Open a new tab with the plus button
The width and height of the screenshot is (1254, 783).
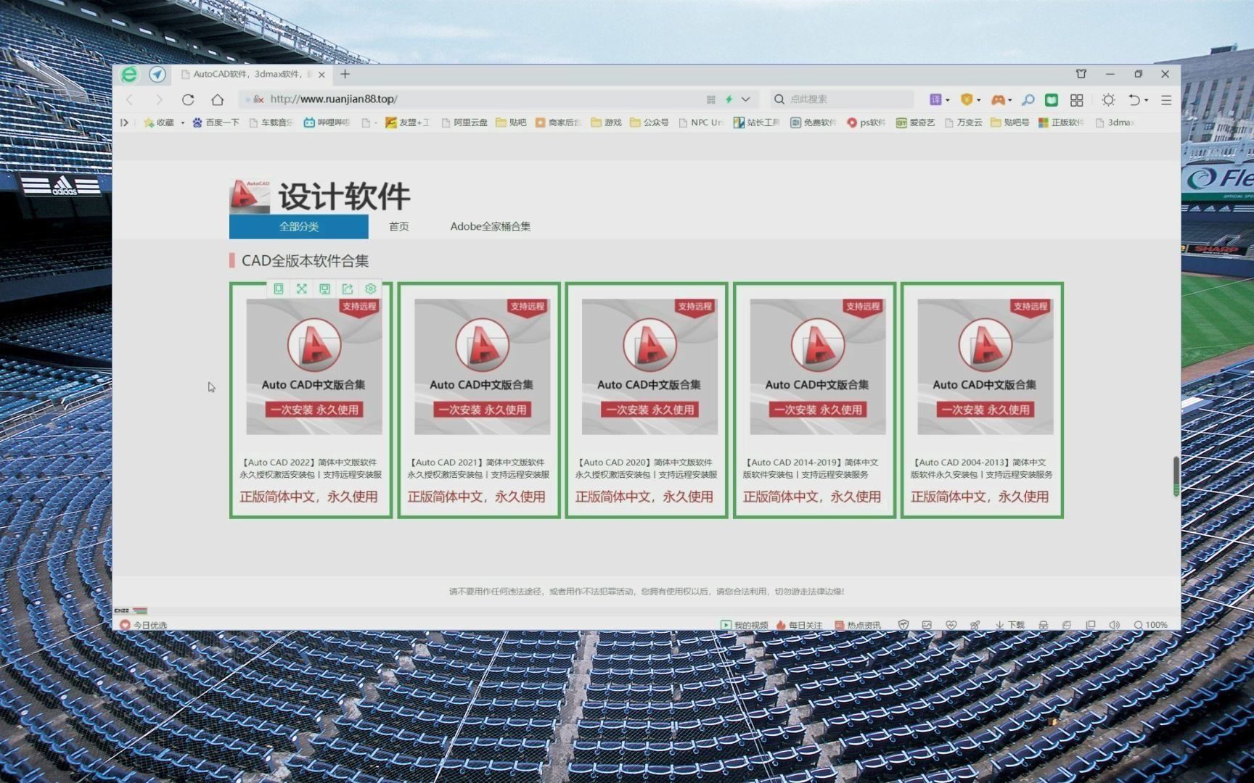click(x=345, y=74)
